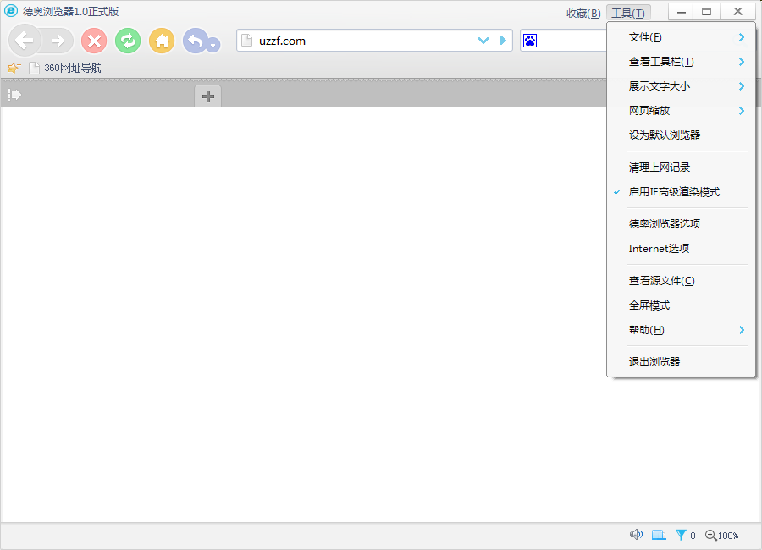The image size is (762, 550).
Task: Open the 收藏(B) menu
Action: [583, 14]
